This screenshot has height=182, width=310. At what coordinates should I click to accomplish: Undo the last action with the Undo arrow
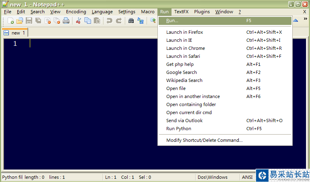(109, 20)
